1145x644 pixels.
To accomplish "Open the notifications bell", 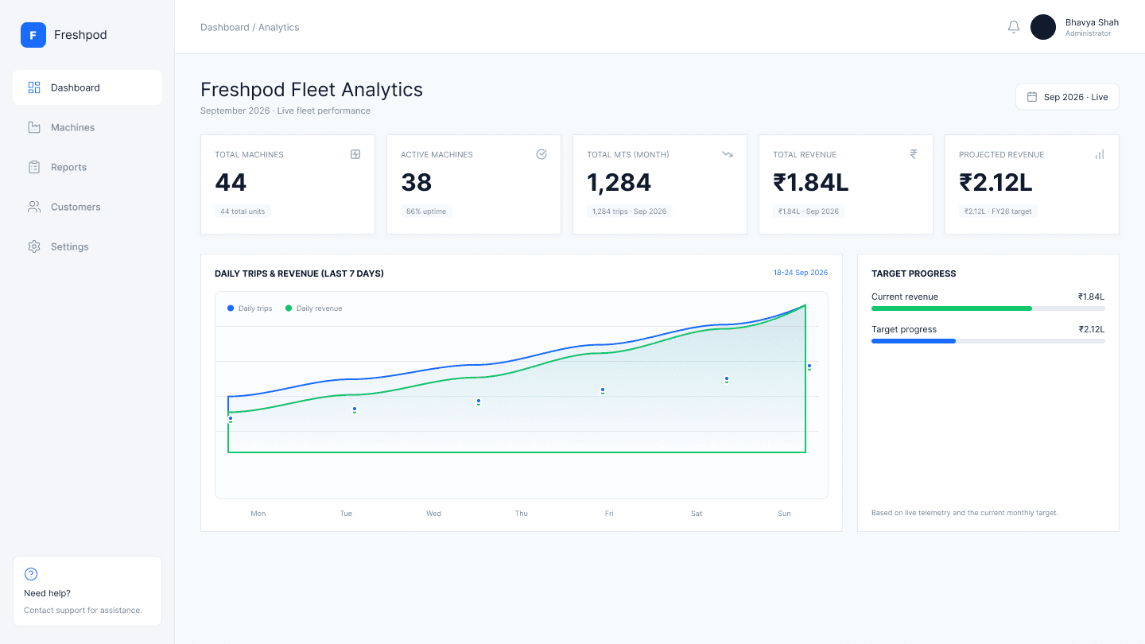I will point(1014,27).
